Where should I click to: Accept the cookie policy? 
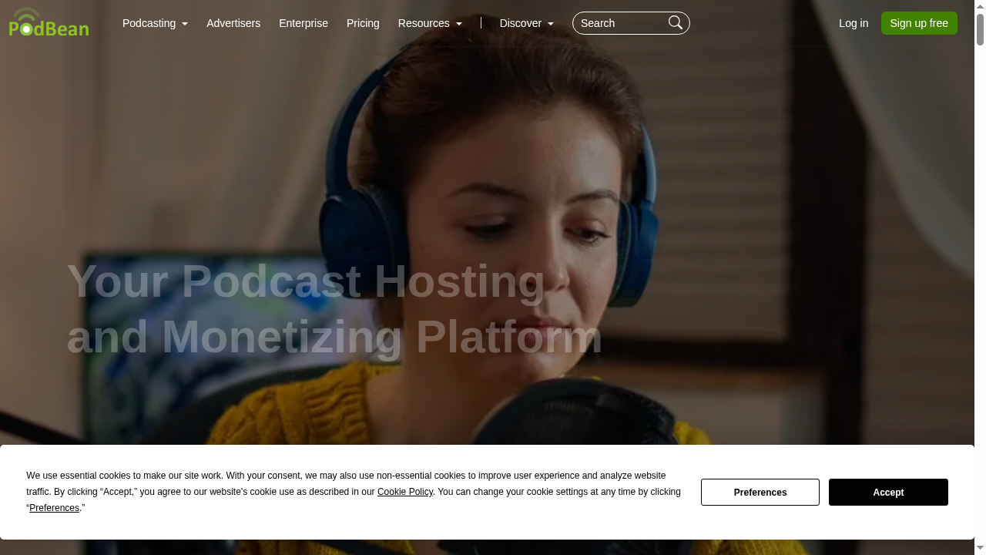(x=887, y=492)
